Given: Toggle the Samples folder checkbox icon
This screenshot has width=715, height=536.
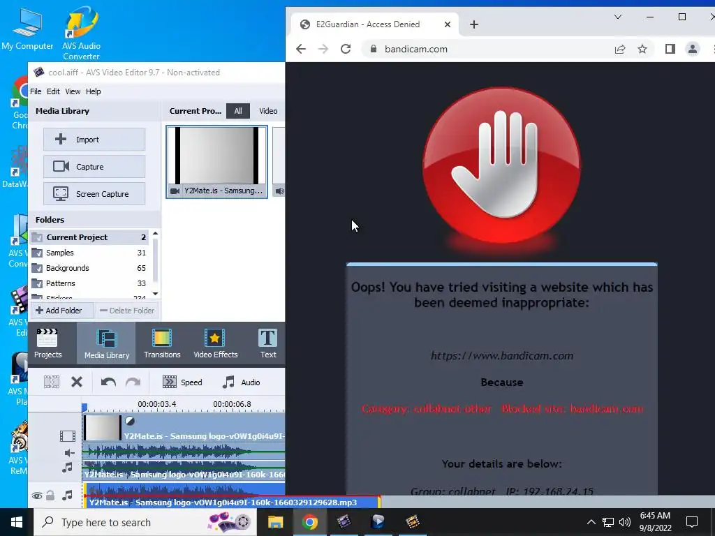Looking at the screenshot, I should tap(37, 253).
